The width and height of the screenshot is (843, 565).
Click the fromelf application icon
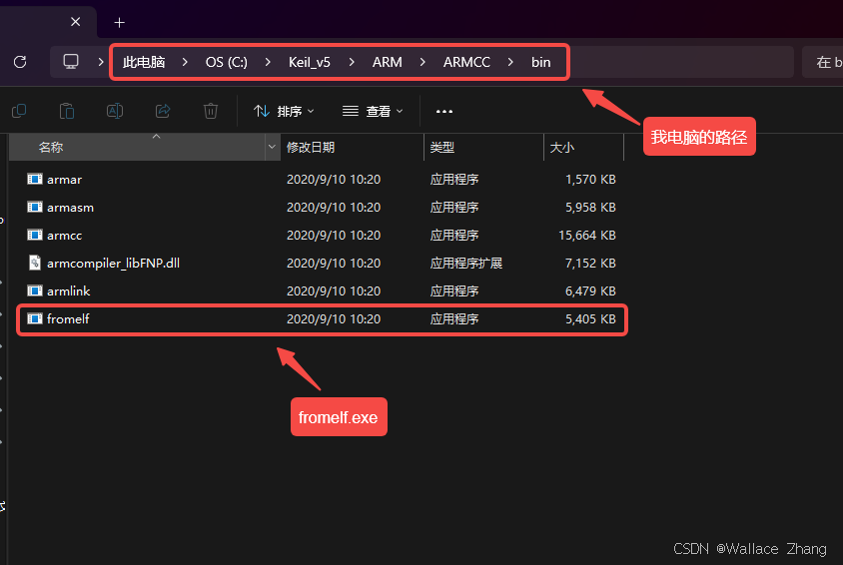[x=35, y=319]
